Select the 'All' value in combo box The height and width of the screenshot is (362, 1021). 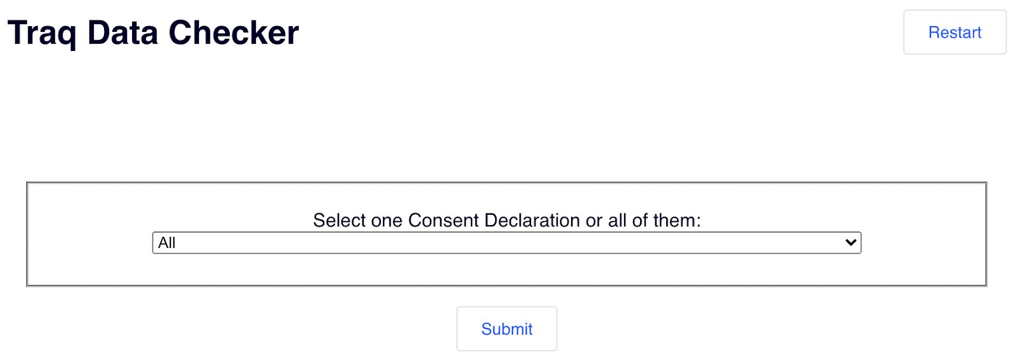coord(167,243)
